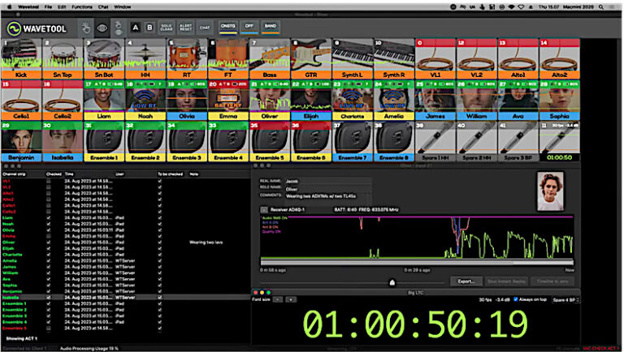Collapse the Receiver AD4Q-1 section
This screenshot has height=352, width=624.
coord(264,209)
